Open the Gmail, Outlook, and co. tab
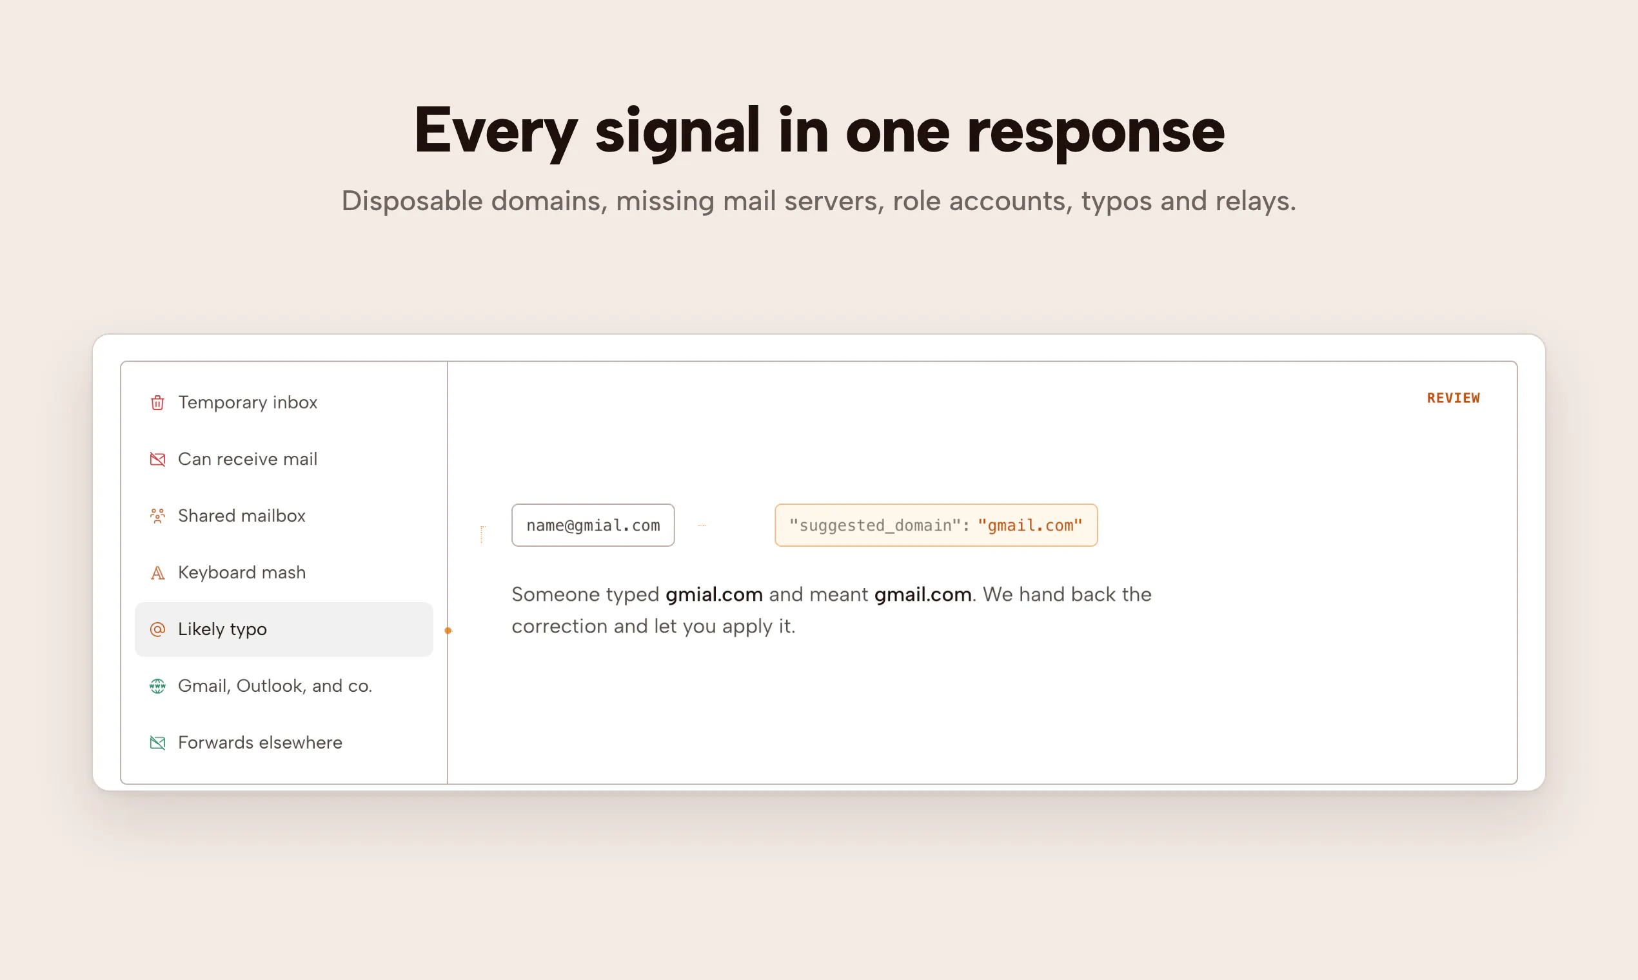The height and width of the screenshot is (980, 1638). point(284,686)
